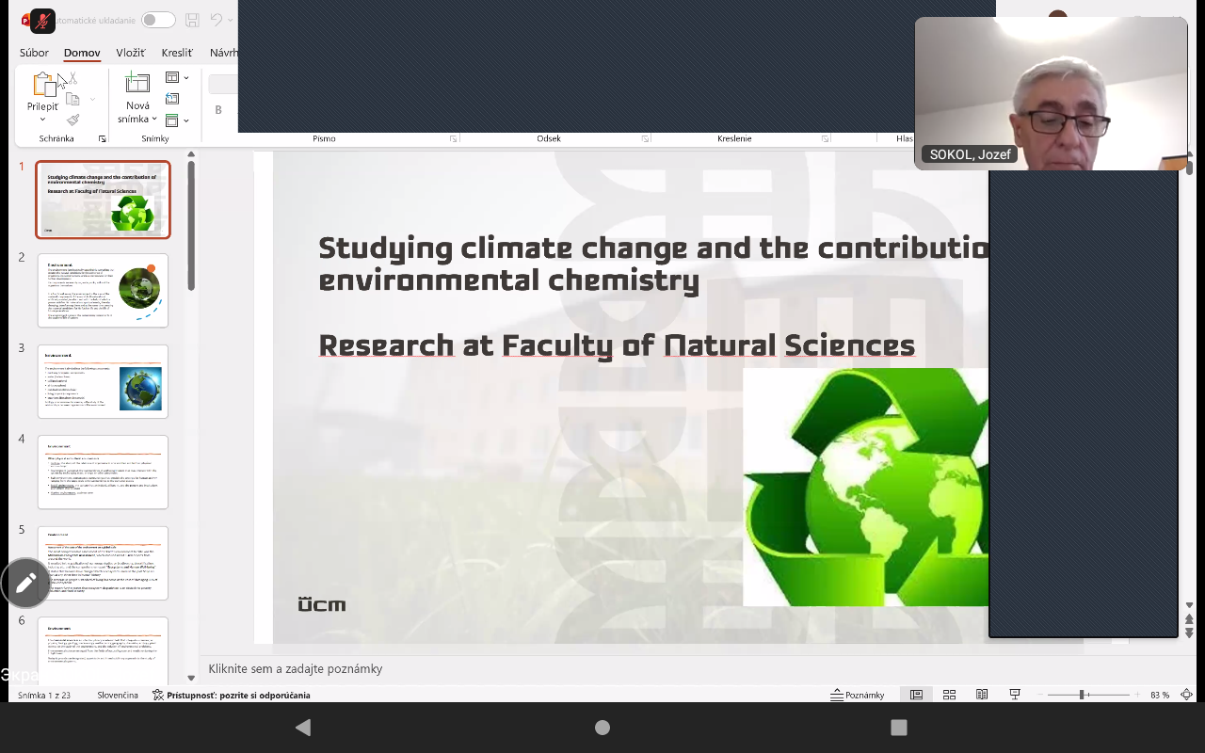Switch to the Vložiť tab
1205x753 pixels.
(x=130, y=53)
